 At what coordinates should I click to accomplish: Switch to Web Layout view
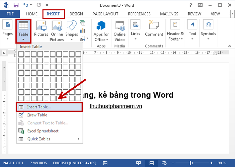(164, 163)
